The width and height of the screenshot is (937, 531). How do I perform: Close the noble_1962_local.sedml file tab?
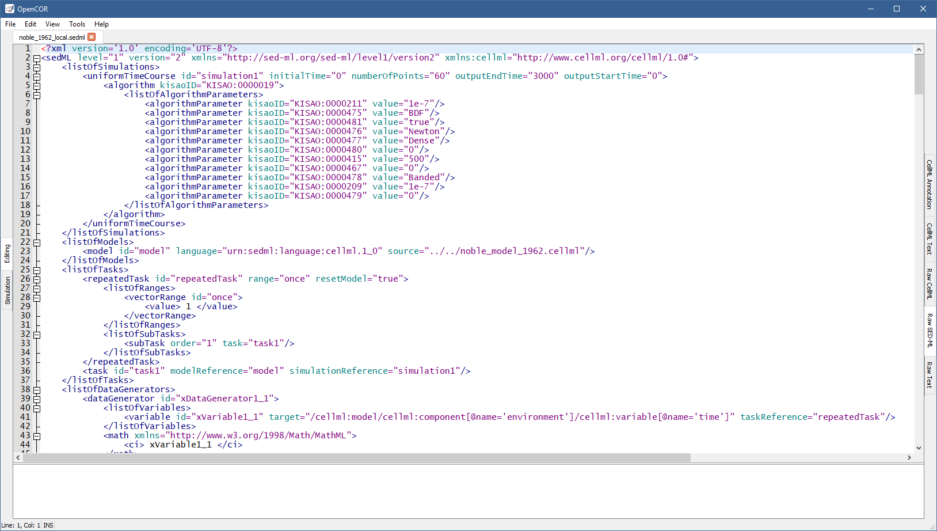[x=92, y=37]
